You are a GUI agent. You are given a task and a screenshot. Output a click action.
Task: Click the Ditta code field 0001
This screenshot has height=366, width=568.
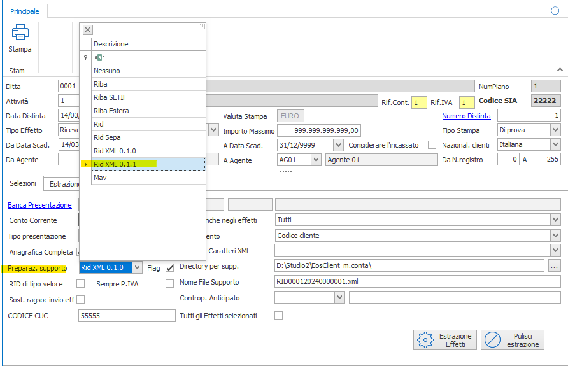point(69,86)
